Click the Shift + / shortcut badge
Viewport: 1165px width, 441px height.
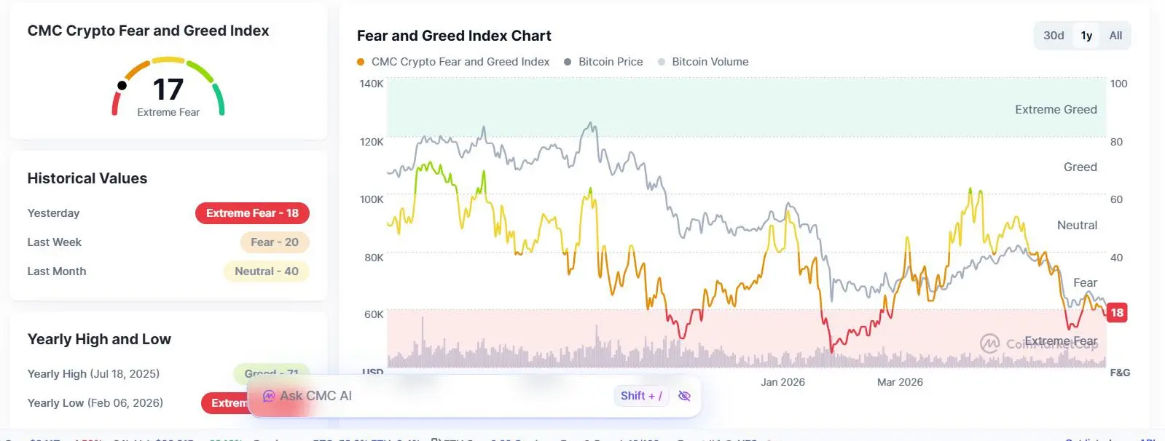tap(641, 396)
